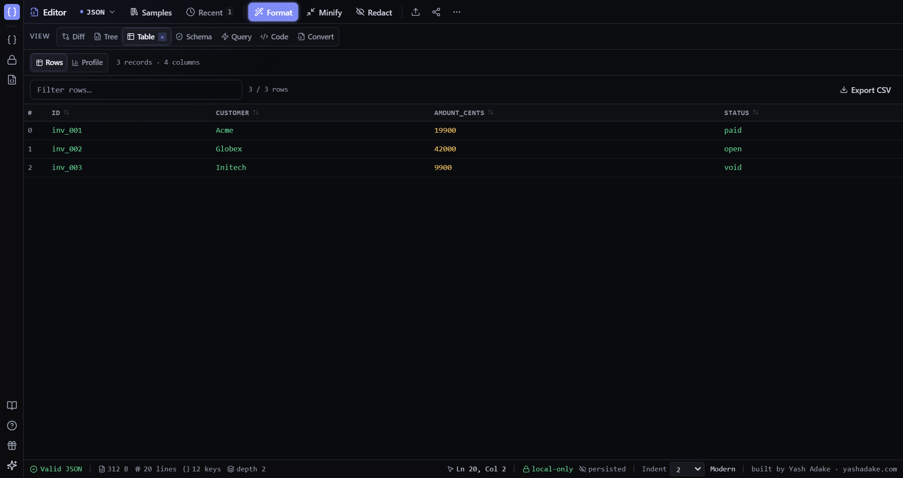
Task: Click the 20 lines status
Action: (x=155, y=469)
